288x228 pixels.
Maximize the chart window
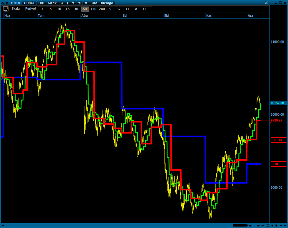click(280, 3)
